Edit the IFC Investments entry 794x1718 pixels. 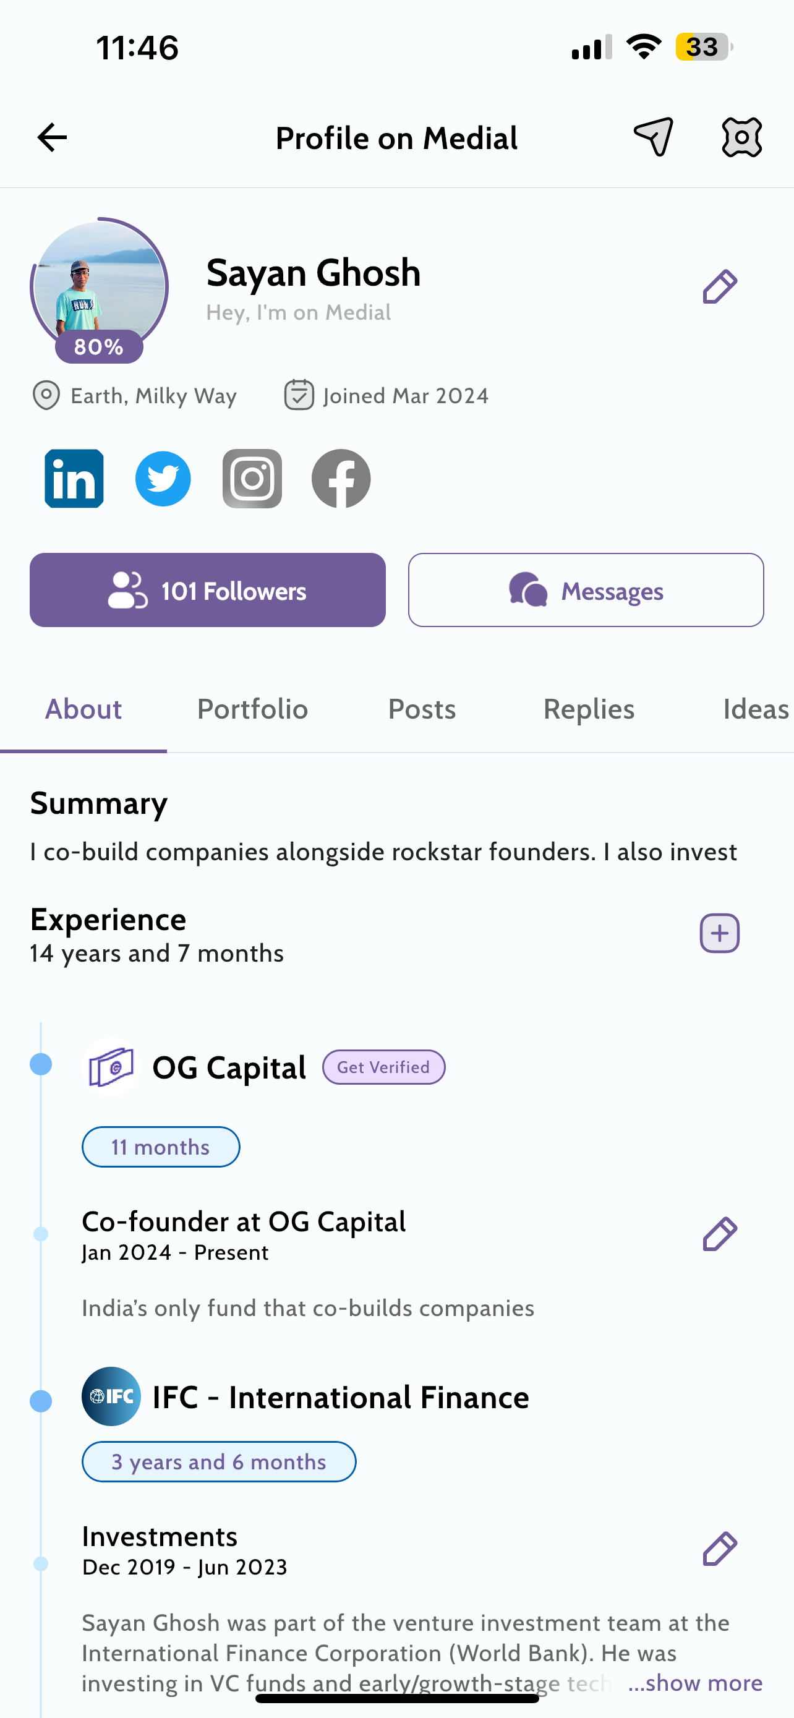[719, 1549]
